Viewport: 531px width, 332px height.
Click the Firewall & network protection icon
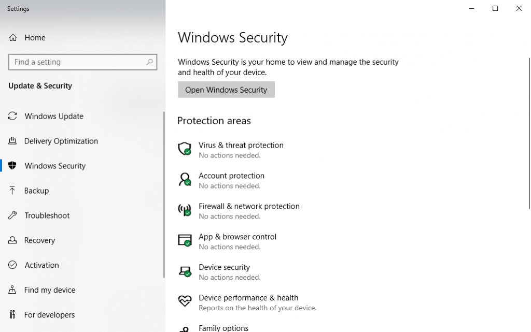click(x=185, y=210)
